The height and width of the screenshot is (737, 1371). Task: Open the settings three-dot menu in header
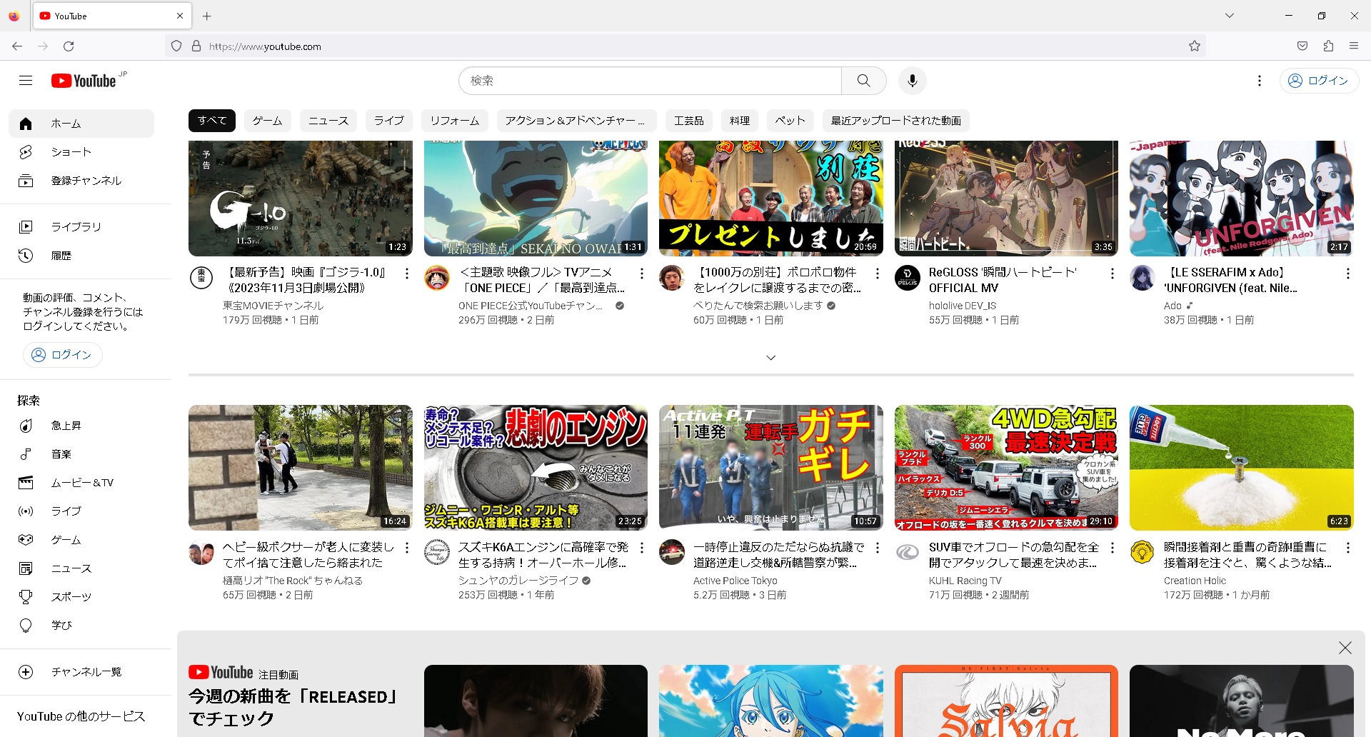(1260, 81)
